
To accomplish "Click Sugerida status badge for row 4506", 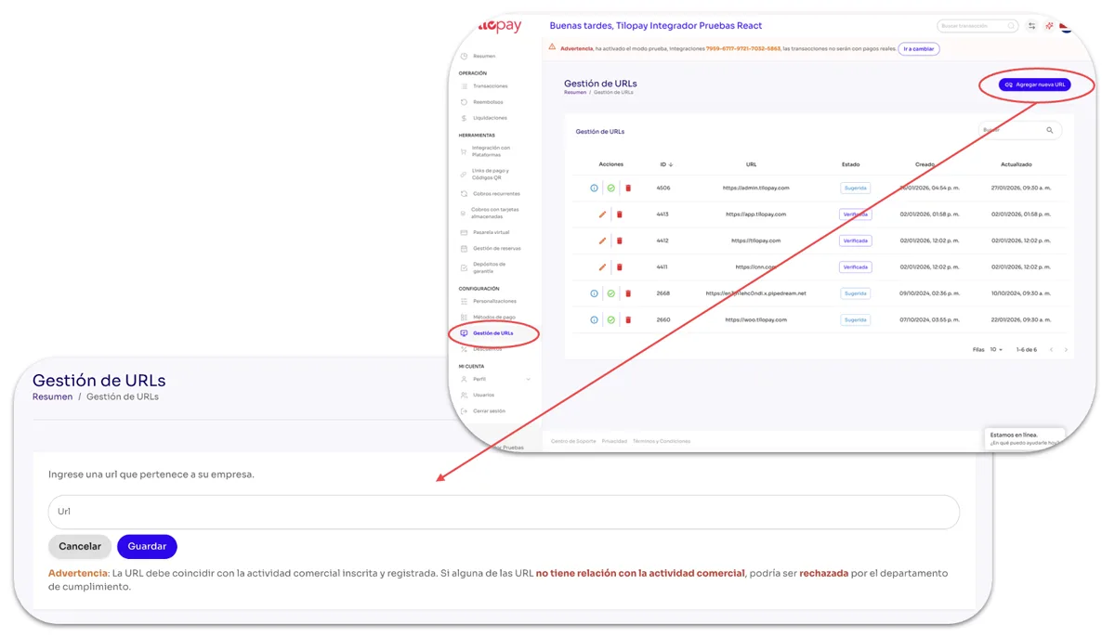I will (x=855, y=188).
